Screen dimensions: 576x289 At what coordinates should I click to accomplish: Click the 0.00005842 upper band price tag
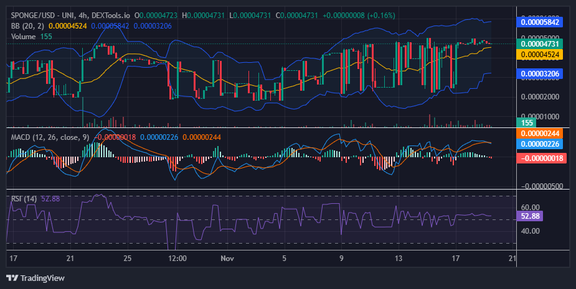point(540,22)
